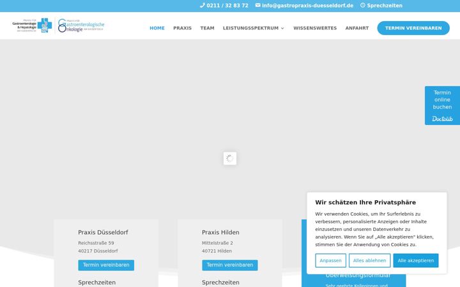The width and height of the screenshot is (460, 287).
Task: Open the TEAM menu item
Action: [208, 28]
